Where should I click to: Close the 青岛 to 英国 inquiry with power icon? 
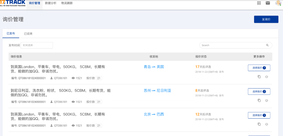point(266,77)
